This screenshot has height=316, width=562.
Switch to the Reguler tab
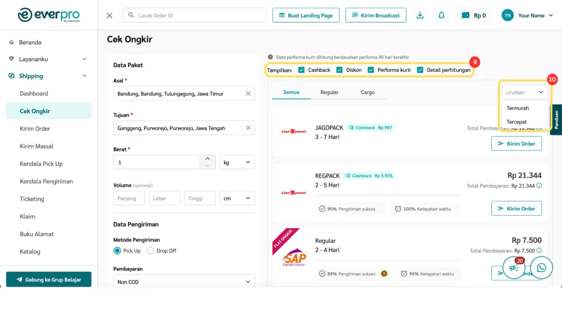point(329,92)
